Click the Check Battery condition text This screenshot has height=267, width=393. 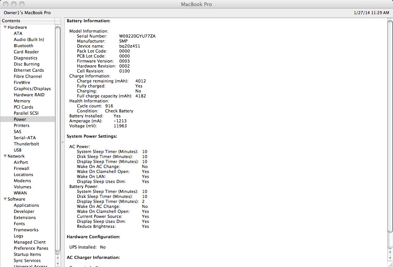[x=119, y=111]
